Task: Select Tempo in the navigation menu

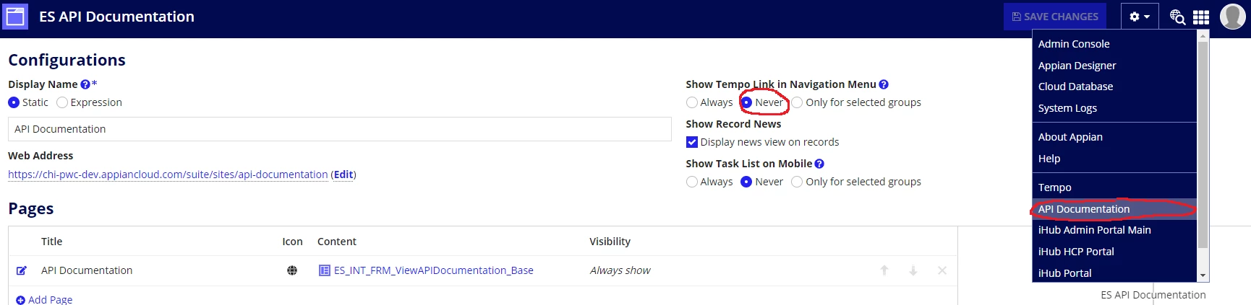Action: 1114,187
